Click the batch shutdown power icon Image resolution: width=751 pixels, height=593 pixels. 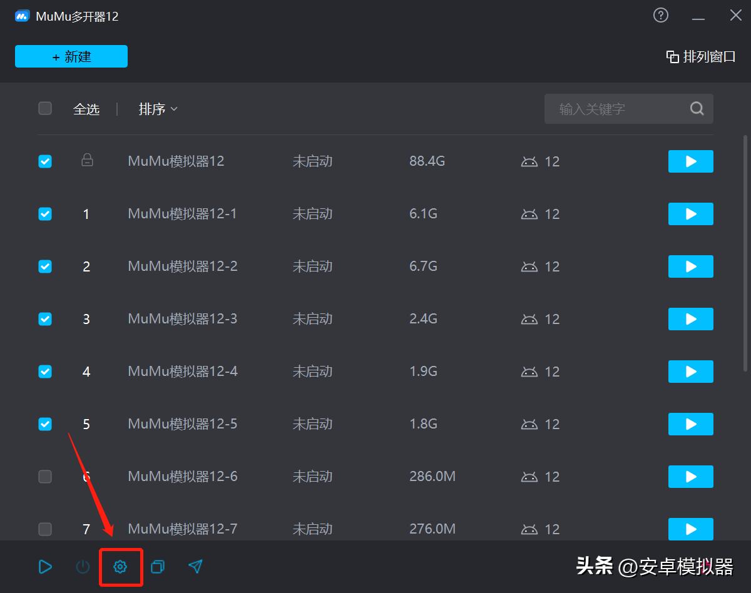[x=83, y=567]
